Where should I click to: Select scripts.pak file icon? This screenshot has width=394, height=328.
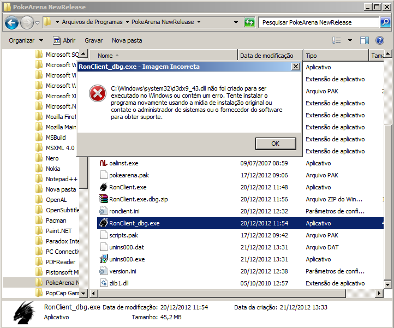(104, 235)
